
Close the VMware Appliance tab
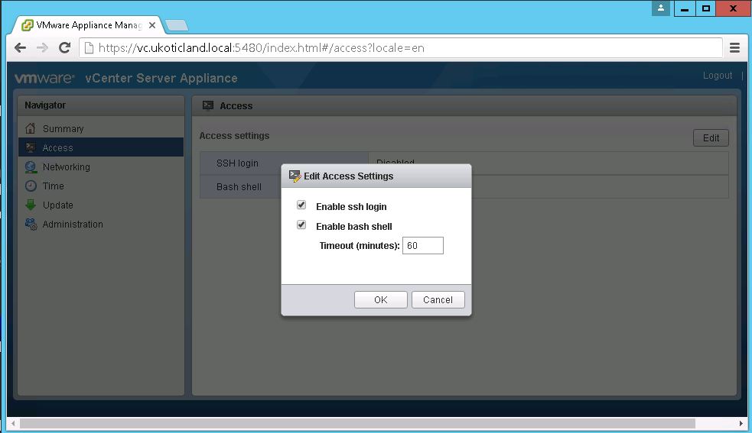tap(152, 25)
